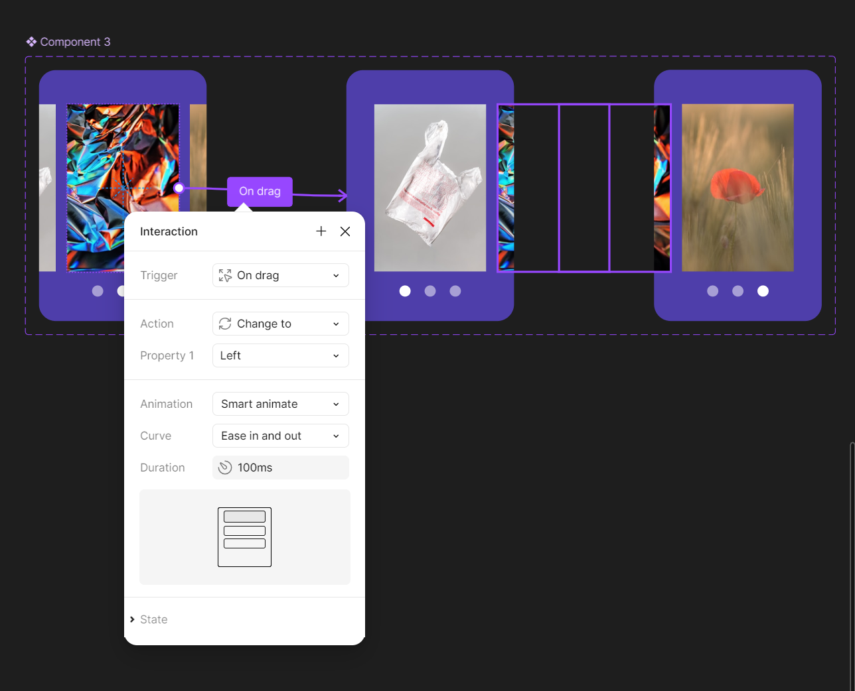Add a new interaction with plus icon
Image resolution: width=855 pixels, height=691 pixels.
click(x=321, y=231)
